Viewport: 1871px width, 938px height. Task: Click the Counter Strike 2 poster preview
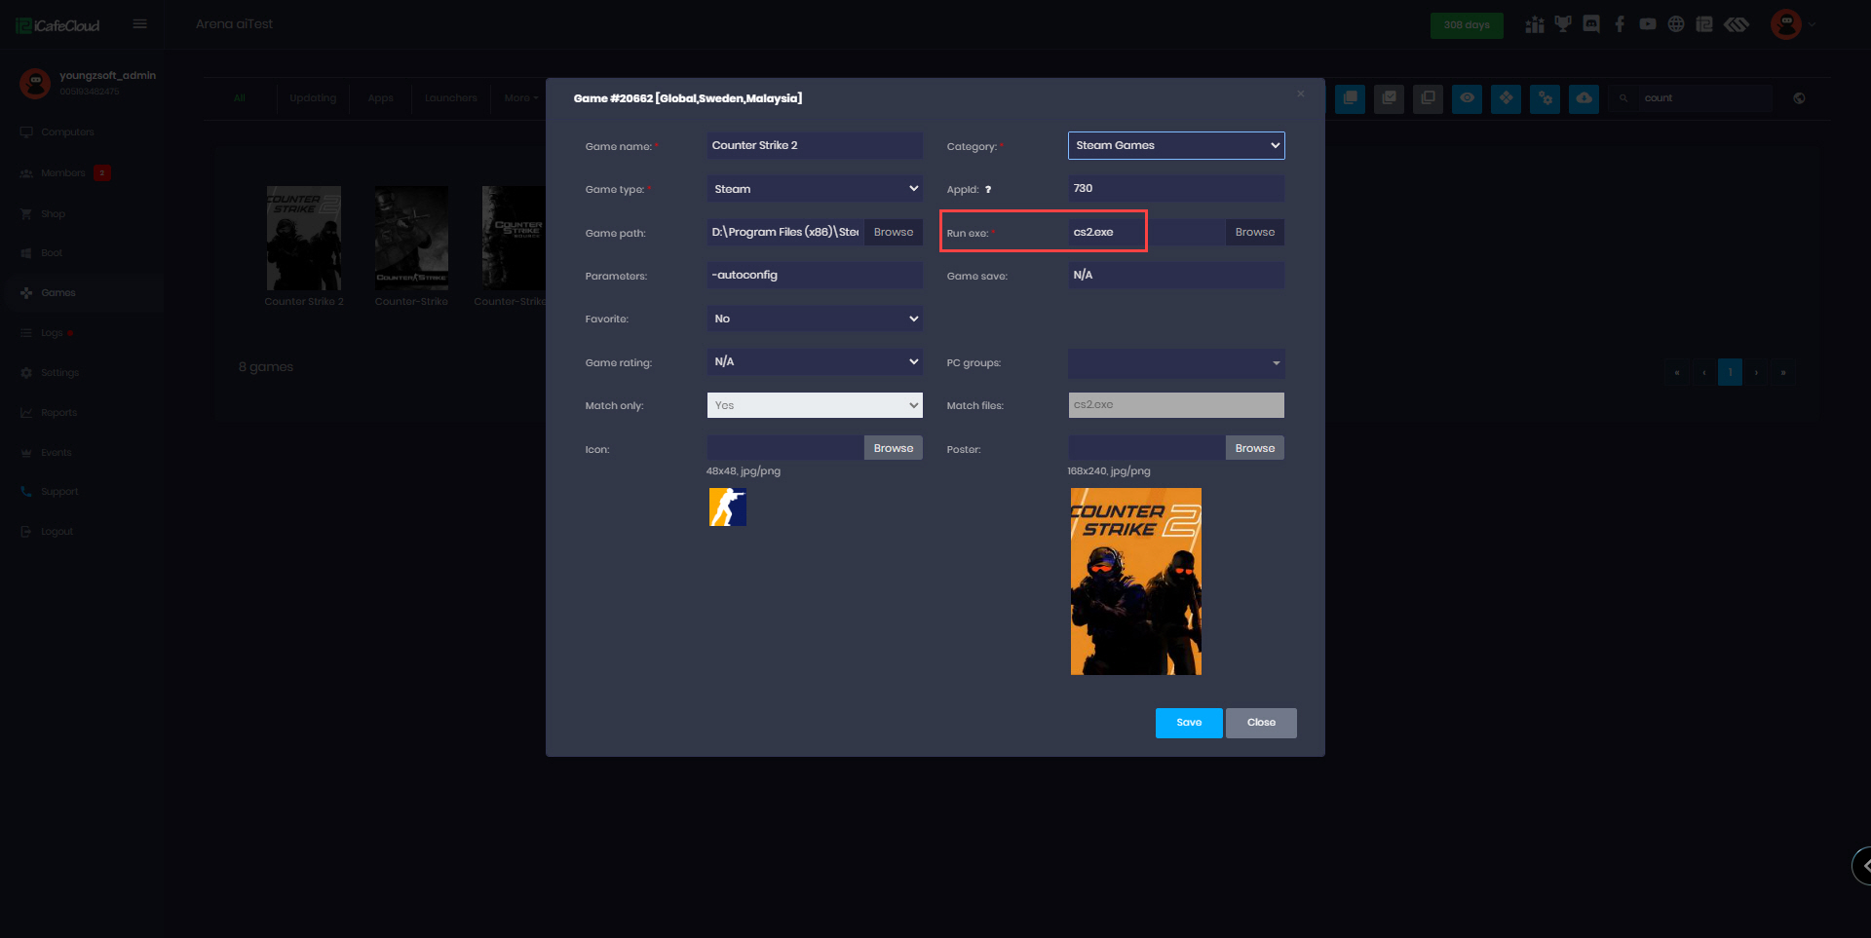(1135, 582)
